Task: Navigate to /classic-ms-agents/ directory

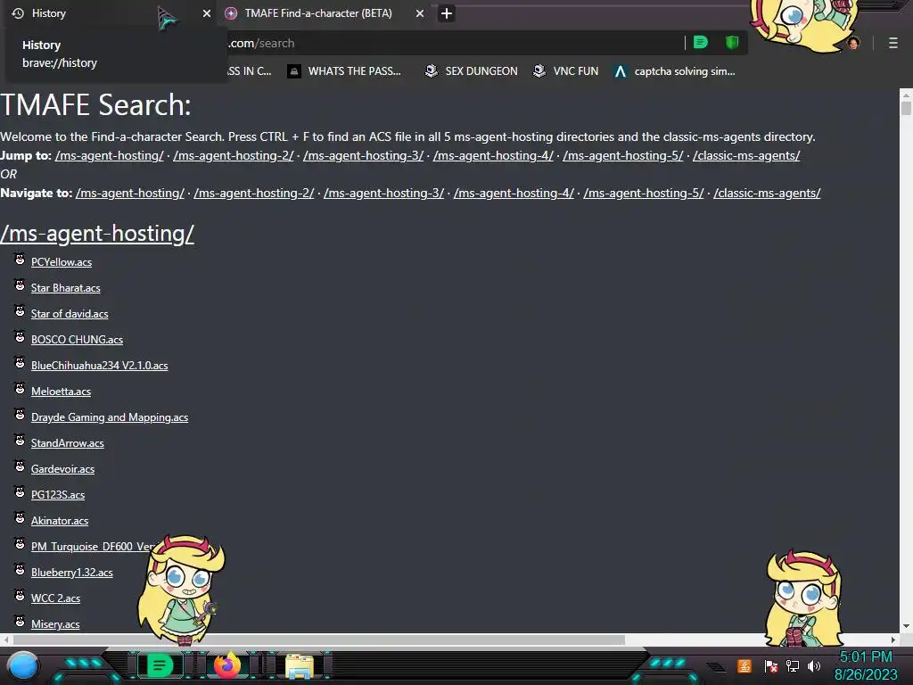Action: 767,193
